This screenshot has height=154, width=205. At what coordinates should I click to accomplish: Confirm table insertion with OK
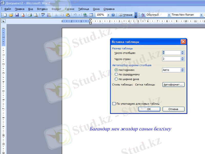149,109
